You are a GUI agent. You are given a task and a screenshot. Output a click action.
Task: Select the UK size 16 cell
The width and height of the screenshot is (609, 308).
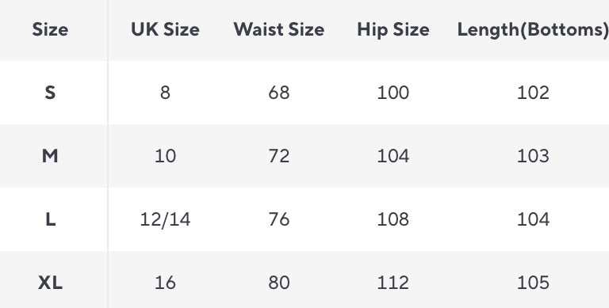pos(165,283)
